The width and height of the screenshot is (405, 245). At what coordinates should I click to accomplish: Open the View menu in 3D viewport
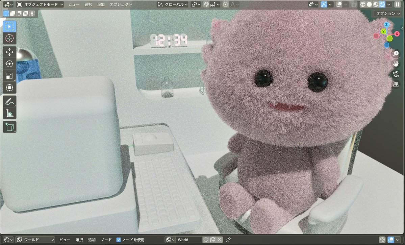[x=74, y=4]
